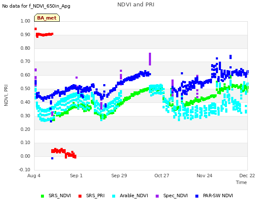273x204 pixels.
Task: Click the Oct 27 x-axis tick label
Action: (x=162, y=176)
